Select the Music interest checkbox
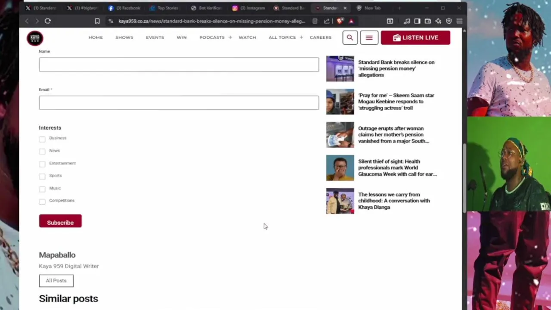The height and width of the screenshot is (310, 551). point(42,189)
